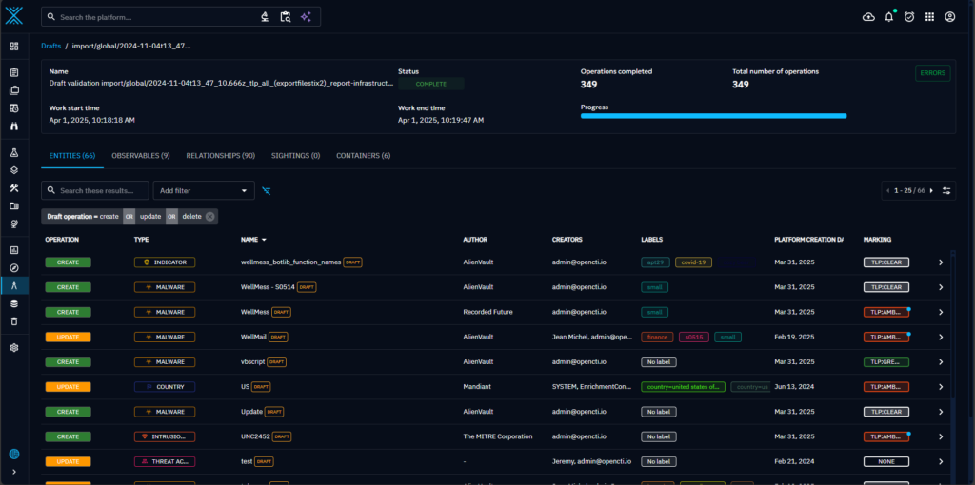The image size is (975, 485).
Task: Toggle list settings next to pagination
Action: pyautogui.click(x=947, y=191)
